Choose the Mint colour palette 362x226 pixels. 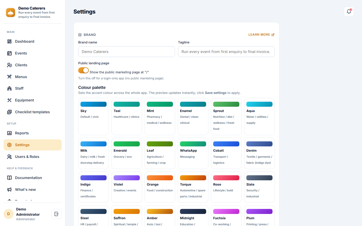point(160,117)
